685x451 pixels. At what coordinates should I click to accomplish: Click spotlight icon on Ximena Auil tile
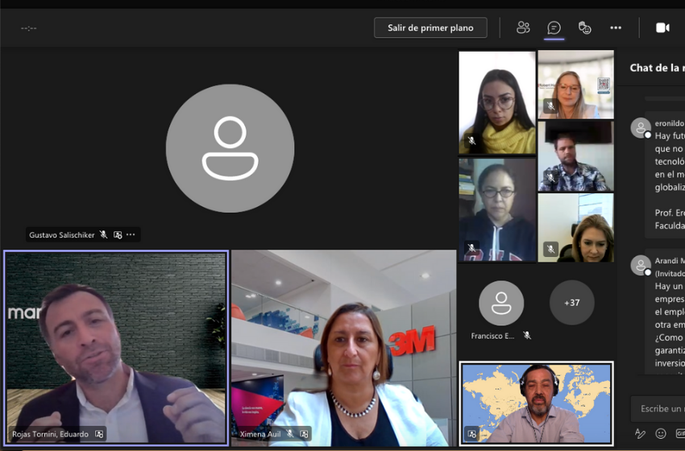pos(304,434)
